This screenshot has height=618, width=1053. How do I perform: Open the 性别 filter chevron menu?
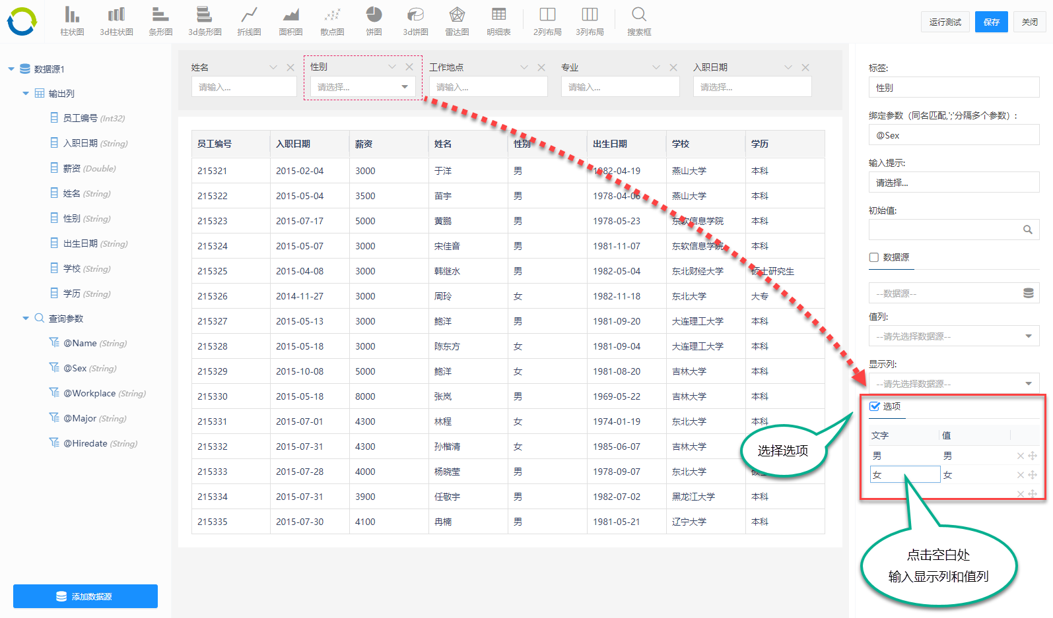coord(392,67)
